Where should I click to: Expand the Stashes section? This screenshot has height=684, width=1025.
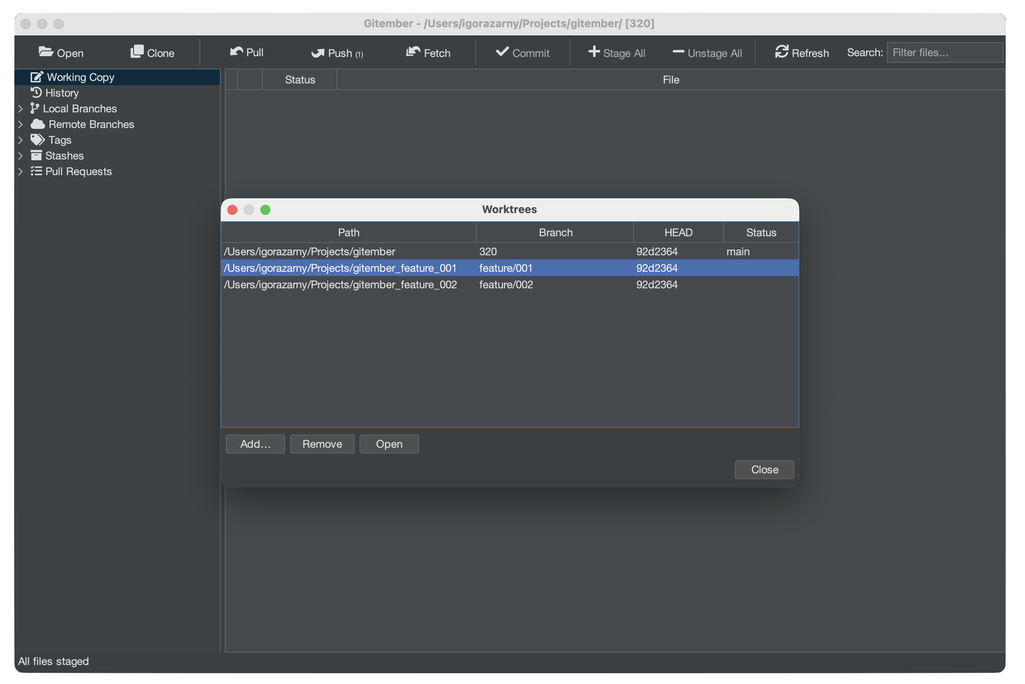click(21, 155)
